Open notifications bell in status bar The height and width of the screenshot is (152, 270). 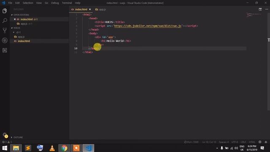pos(266,142)
